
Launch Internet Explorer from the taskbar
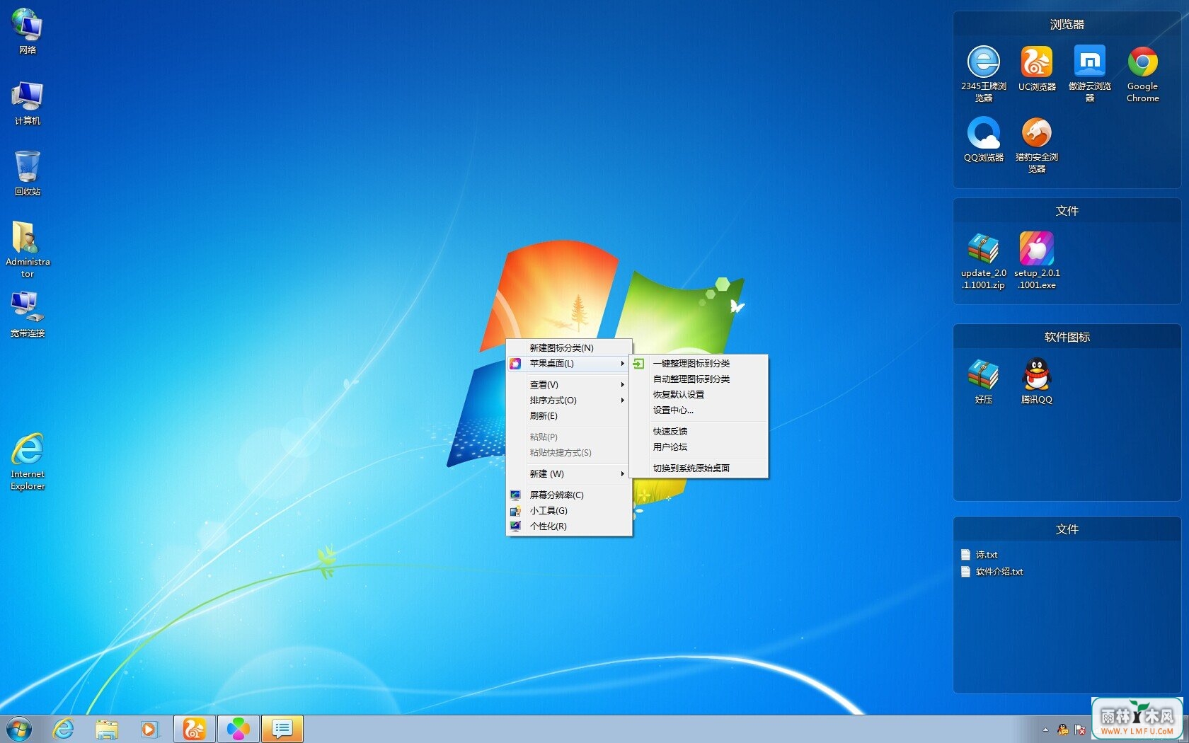pos(64,729)
